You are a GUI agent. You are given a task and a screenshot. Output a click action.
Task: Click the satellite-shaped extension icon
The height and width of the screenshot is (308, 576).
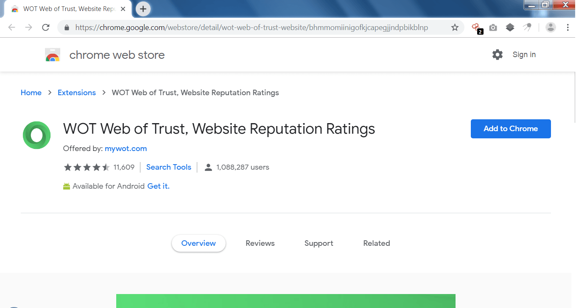coord(527,27)
